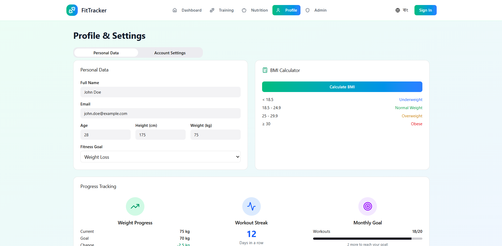Click the Sign In button
This screenshot has width=502, height=246.
(425, 10)
